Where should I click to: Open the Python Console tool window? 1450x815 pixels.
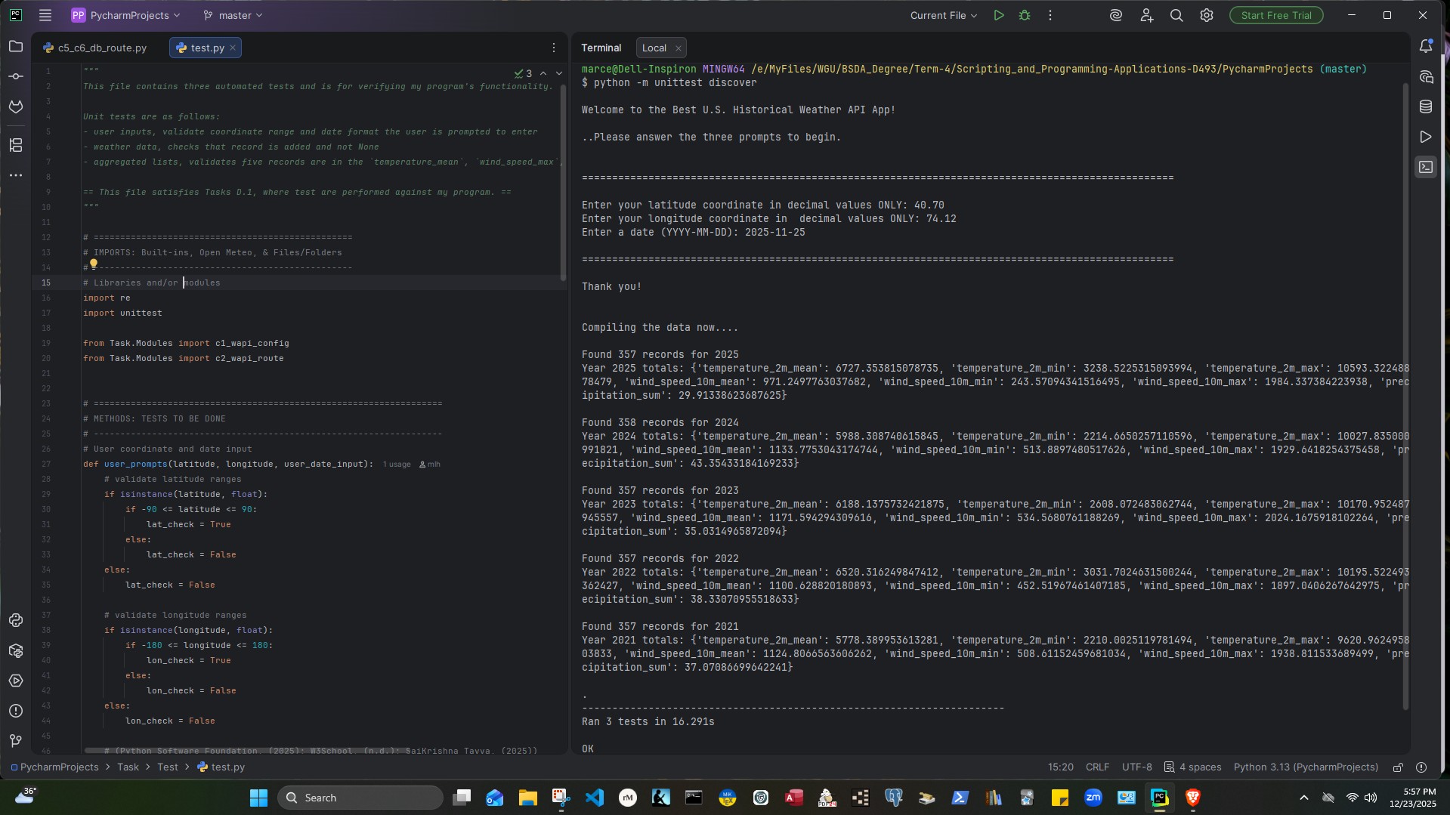point(16,620)
